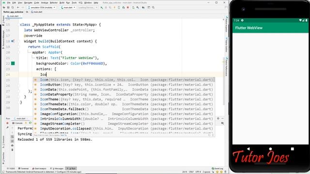The image size is (310, 174).
Task: Click the Save All toolbar icon
Action: coord(8,8)
